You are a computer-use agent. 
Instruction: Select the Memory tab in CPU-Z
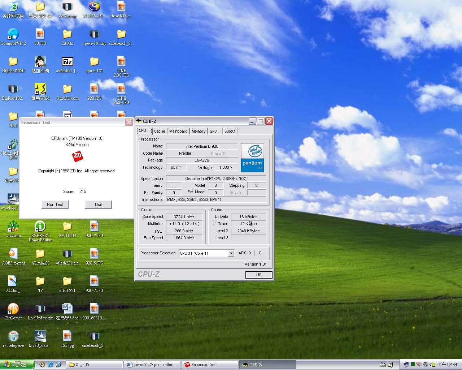pos(199,131)
